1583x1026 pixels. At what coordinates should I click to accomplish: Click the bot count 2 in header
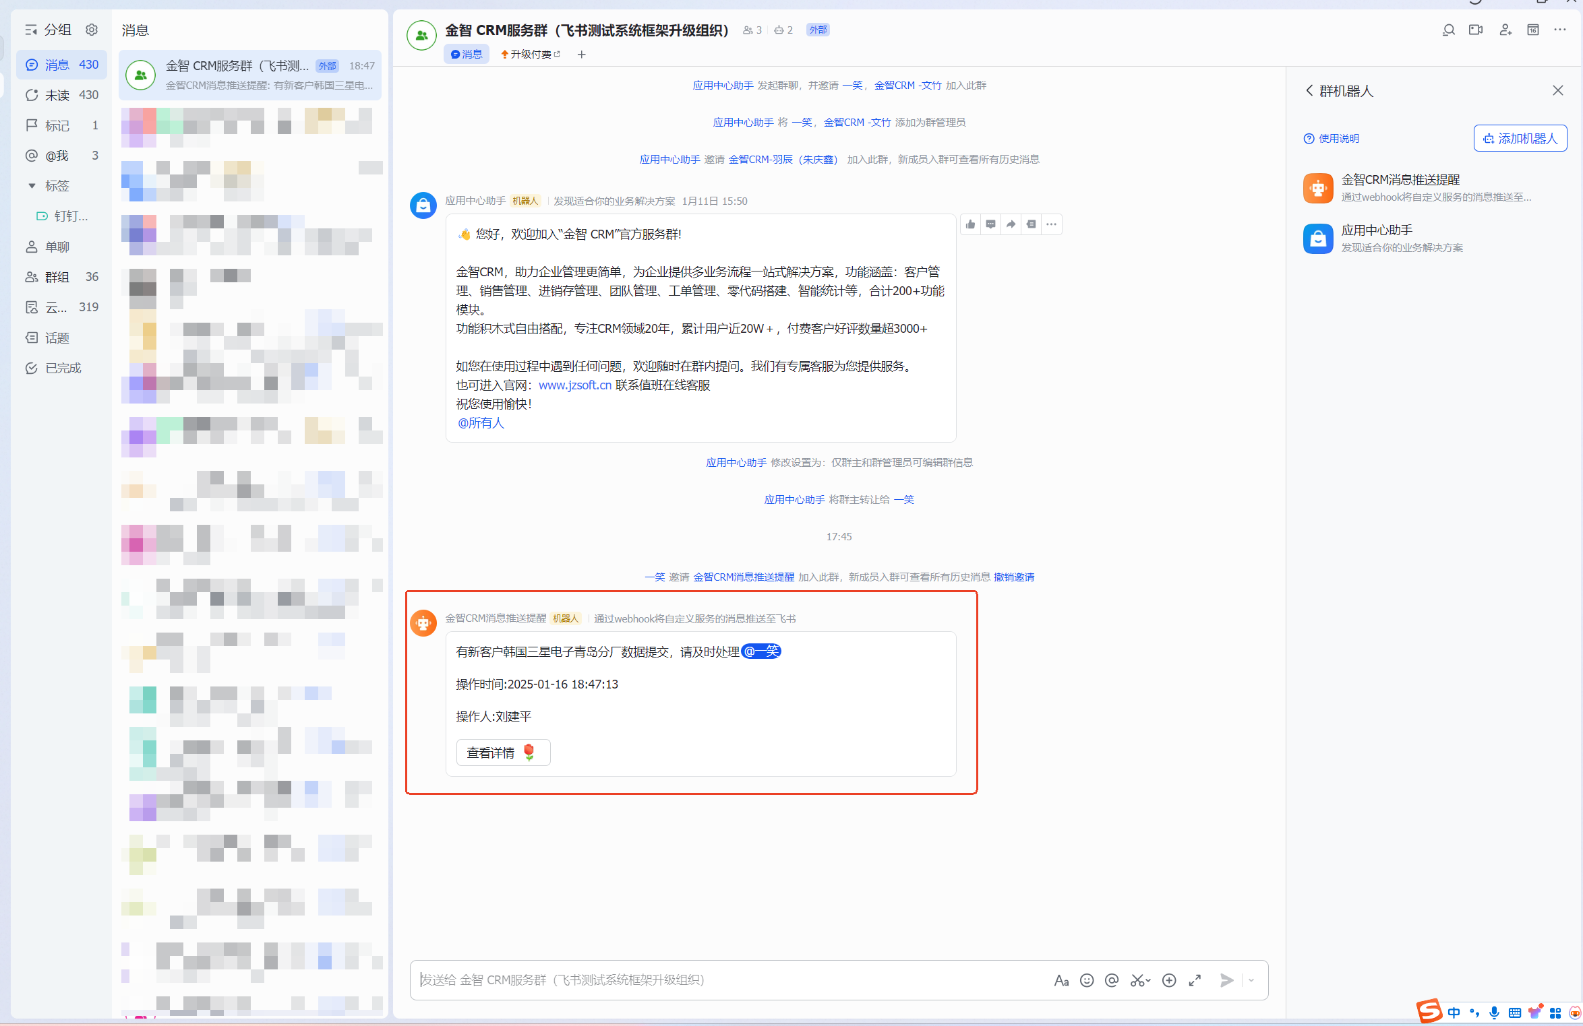point(783,30)
